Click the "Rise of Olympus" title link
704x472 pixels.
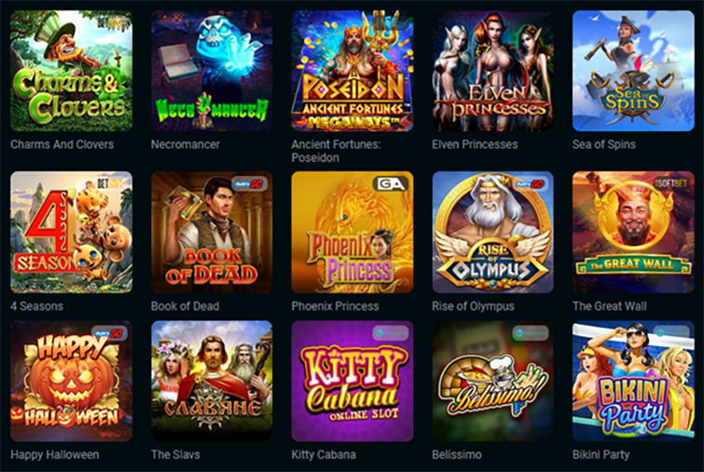[474, 306]
